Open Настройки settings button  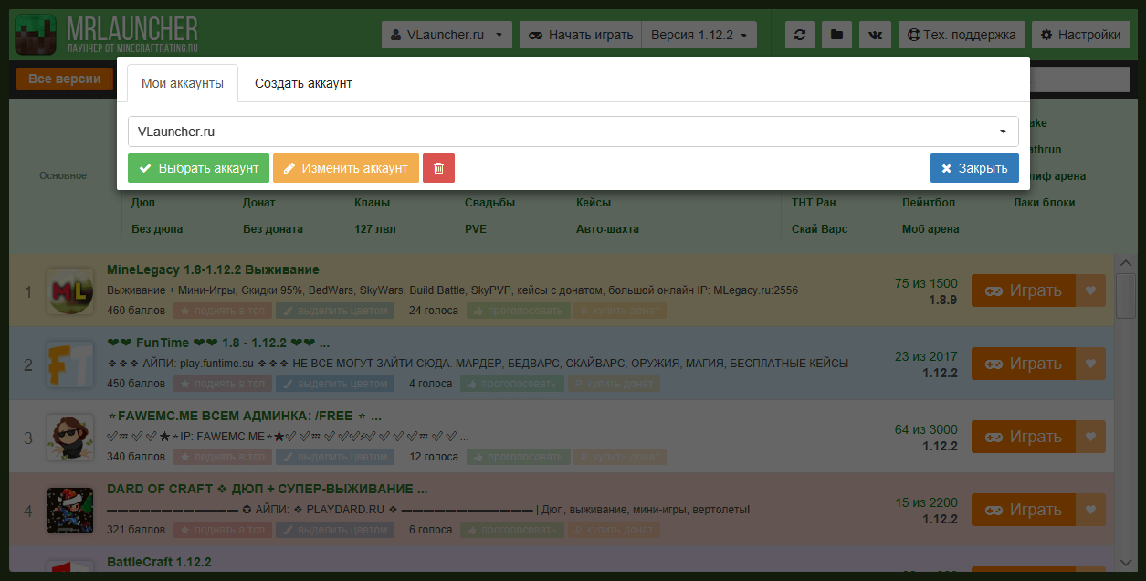pyautogui.click(x=1080, y=35)
